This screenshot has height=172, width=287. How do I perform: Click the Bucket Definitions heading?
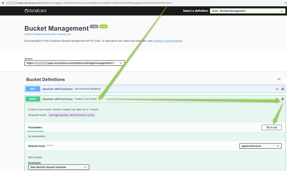(46, 79)
